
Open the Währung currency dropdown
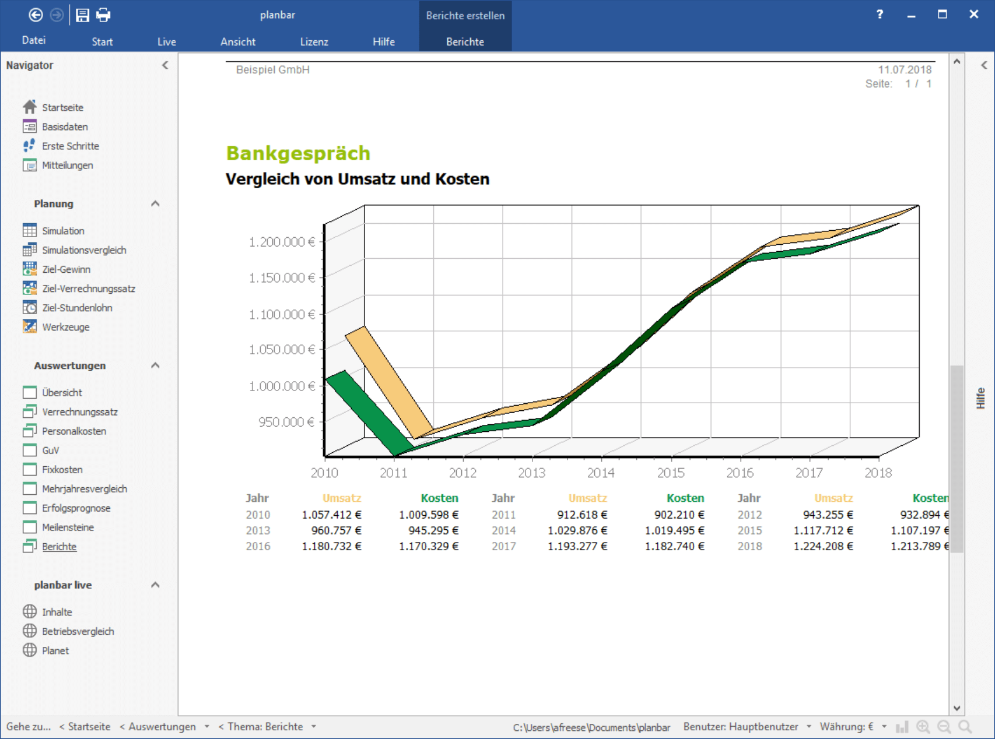point(884,727)
